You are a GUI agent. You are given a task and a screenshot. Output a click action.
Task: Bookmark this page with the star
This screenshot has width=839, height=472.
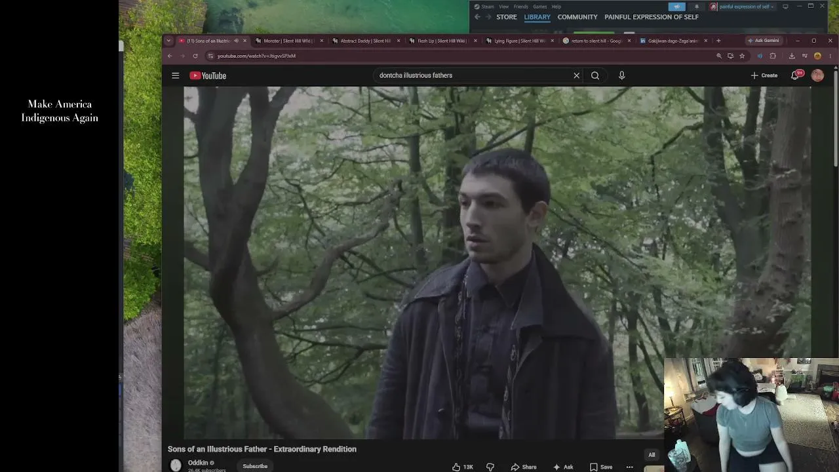[x=742, y=56]
